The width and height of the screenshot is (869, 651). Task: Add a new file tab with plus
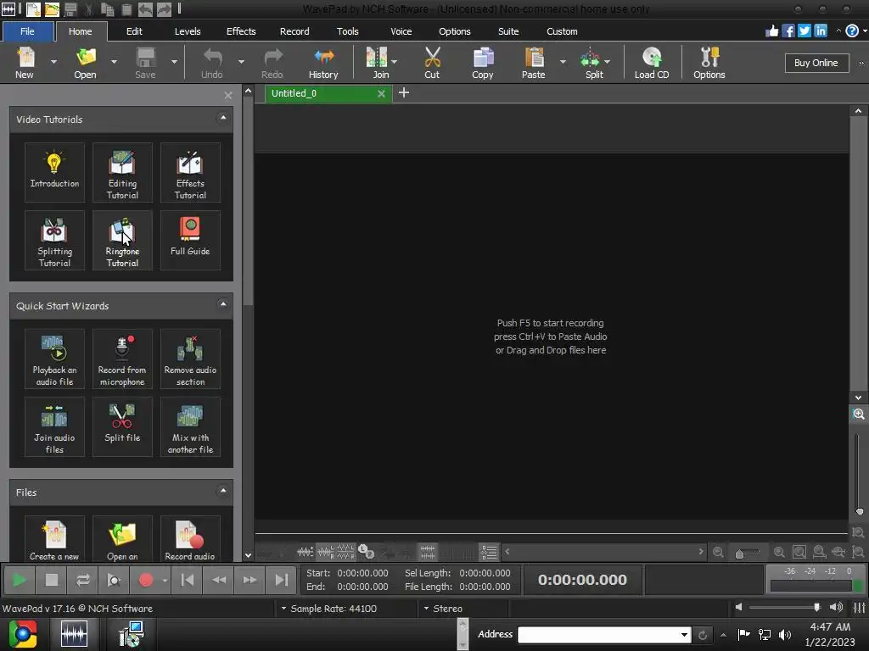[x=404, y=93]
